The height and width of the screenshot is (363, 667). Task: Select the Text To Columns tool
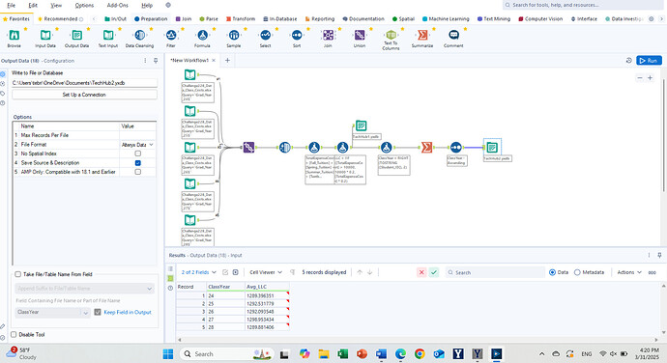[x=391, y=40]
